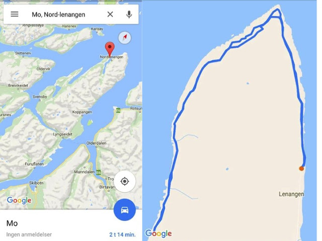Image resolution: width=322 pixels, height=241 pixels.
Task: Select the Lenangen label on right map
Action: pyautogui.click(x=291, y=194)
